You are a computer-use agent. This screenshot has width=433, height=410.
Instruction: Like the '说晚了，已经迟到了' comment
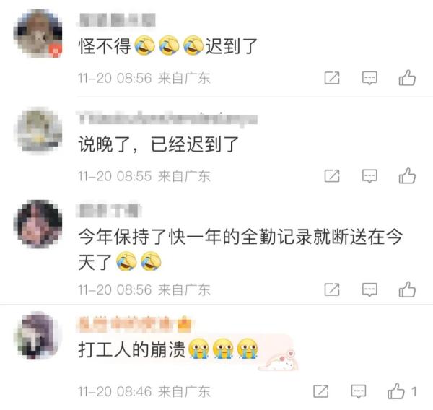[407, 175]
